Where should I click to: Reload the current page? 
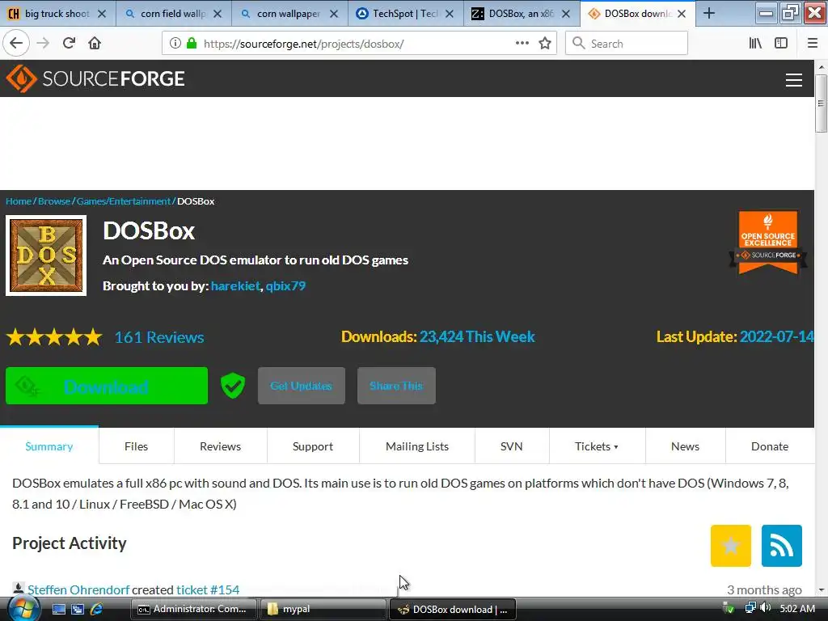pos(69,44)
